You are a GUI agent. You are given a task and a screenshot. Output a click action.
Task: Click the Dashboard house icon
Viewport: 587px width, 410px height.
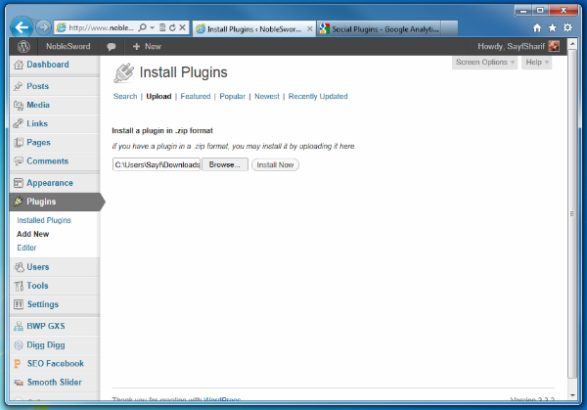pyautogui.click(x=19, y=65)
